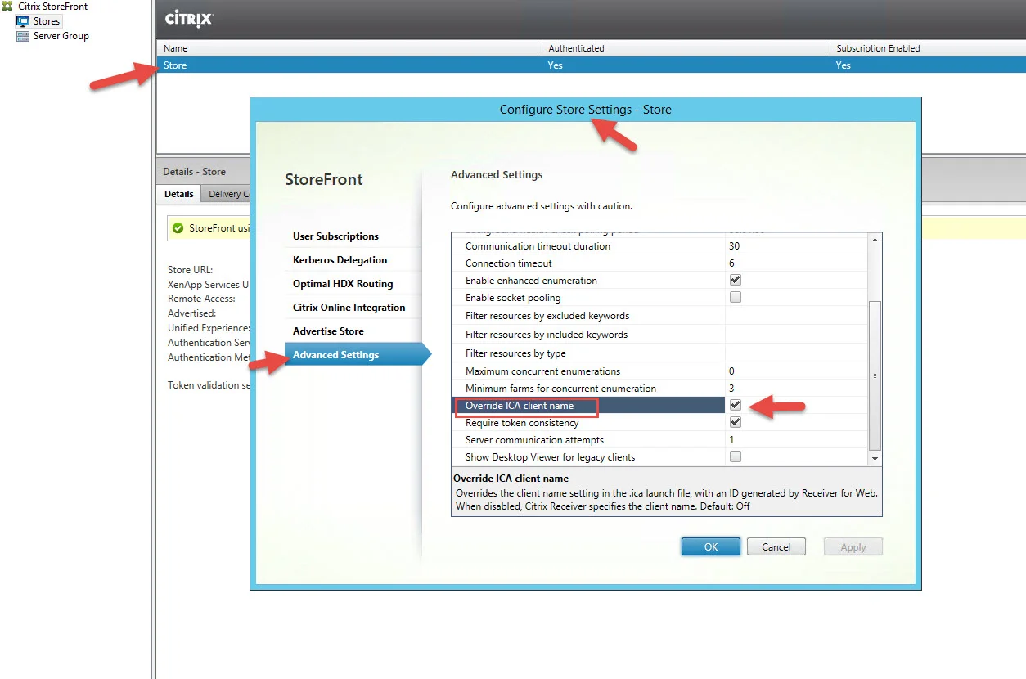Switch to the Details tab
1026x679 pixels.
178,194
